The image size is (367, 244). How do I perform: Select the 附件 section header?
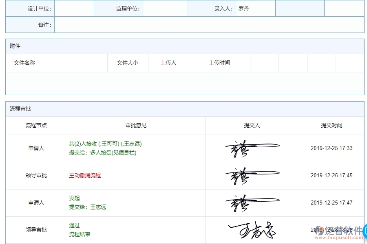click(x=15, y=46)
